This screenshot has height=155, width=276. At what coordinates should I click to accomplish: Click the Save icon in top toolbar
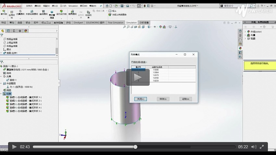(122, 6)
